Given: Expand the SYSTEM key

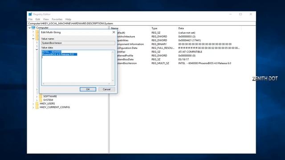Looking at the screenshot, I should click(x=37, y=100).
